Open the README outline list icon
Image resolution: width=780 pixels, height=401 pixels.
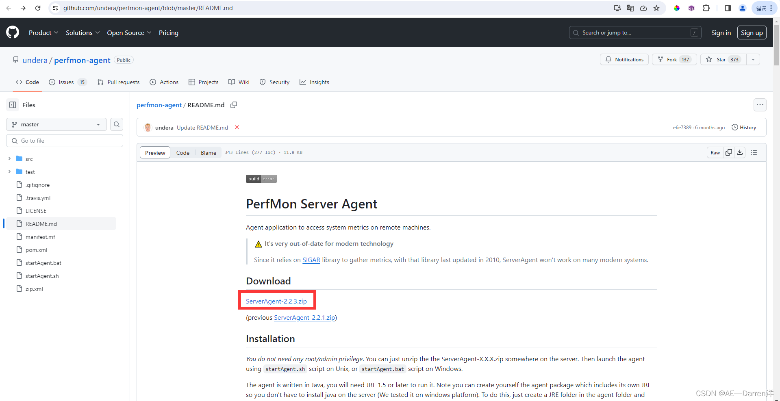[x=754, y=152]
